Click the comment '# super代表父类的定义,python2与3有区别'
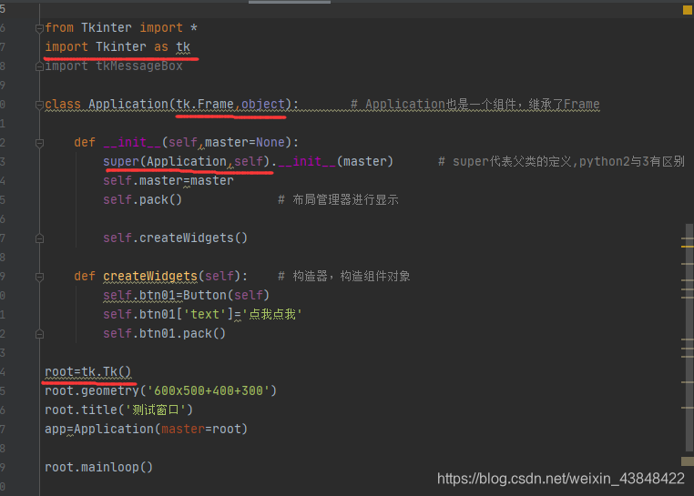Image resolution: width=694 pixels, height=496 pixels. point(561,161)
